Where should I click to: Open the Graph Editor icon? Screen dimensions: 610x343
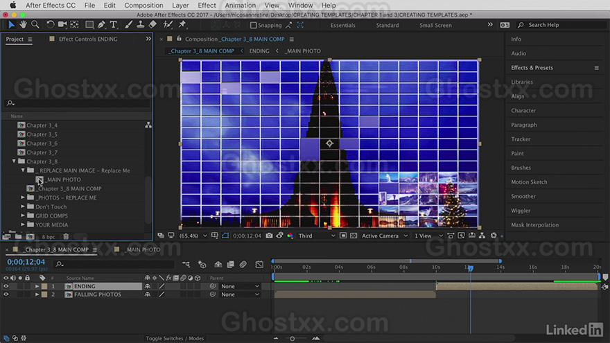click(x=259, y=265)
